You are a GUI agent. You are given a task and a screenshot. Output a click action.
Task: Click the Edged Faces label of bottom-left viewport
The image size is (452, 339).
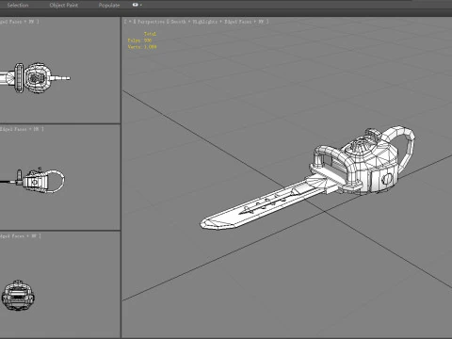(12, 235)
